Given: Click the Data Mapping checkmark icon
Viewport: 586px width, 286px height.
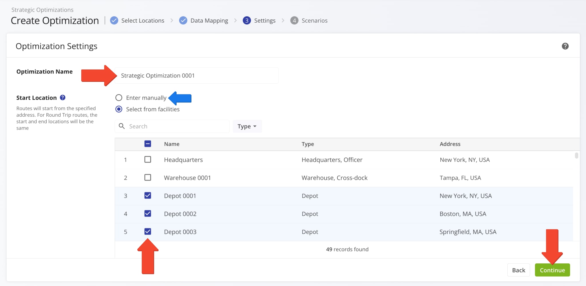Looking at the screenshot, I should tap(183, 20).
